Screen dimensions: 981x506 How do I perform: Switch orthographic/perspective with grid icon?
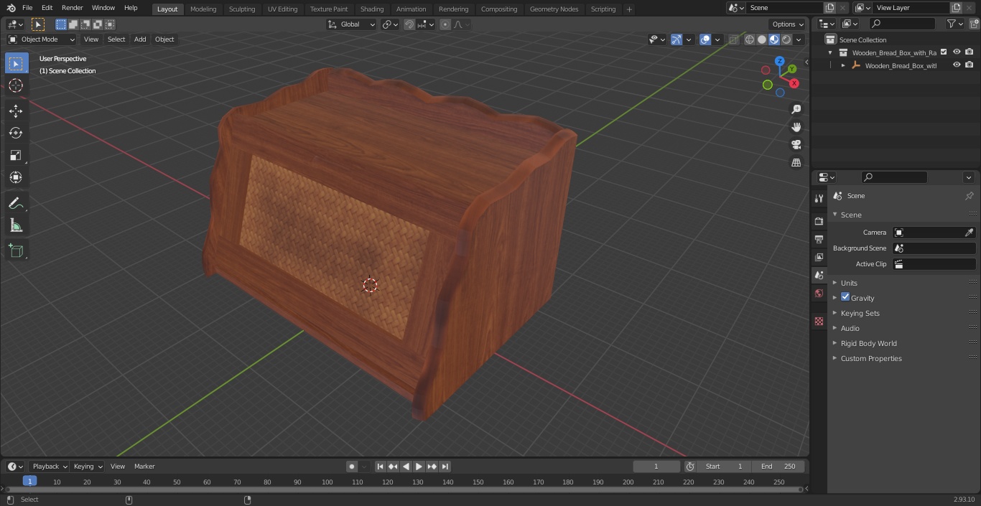click(796, 163)
